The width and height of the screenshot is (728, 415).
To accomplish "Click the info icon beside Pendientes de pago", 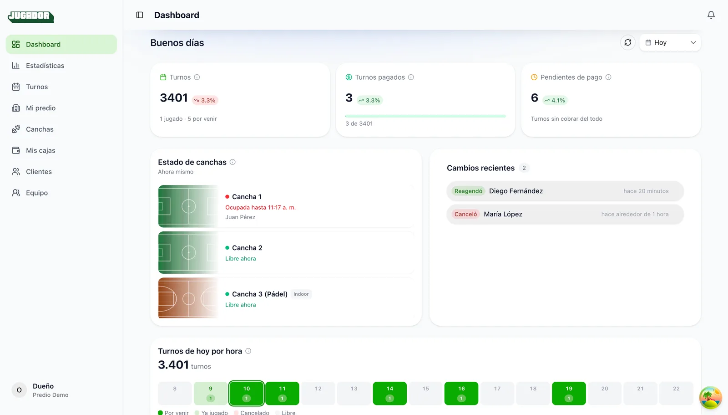I will pyautogui.click(x=608, y=77).
